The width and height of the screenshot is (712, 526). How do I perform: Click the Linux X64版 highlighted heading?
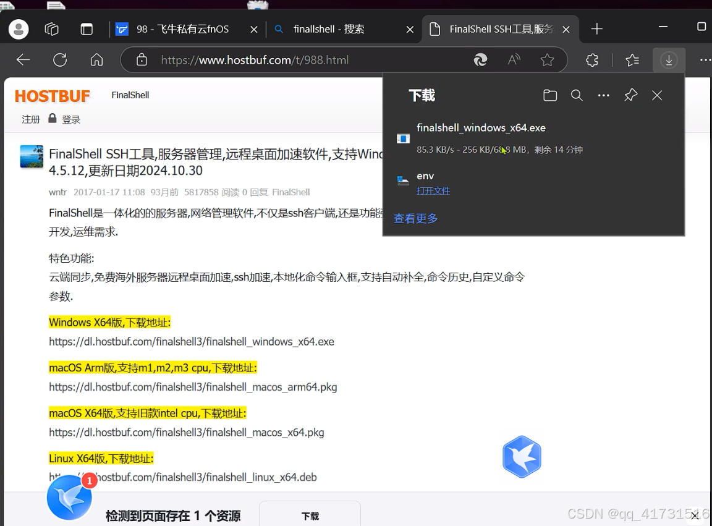click(x=101, y=459)
